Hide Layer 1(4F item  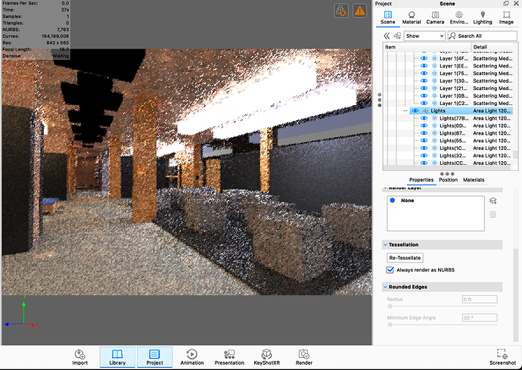point(424,58)
